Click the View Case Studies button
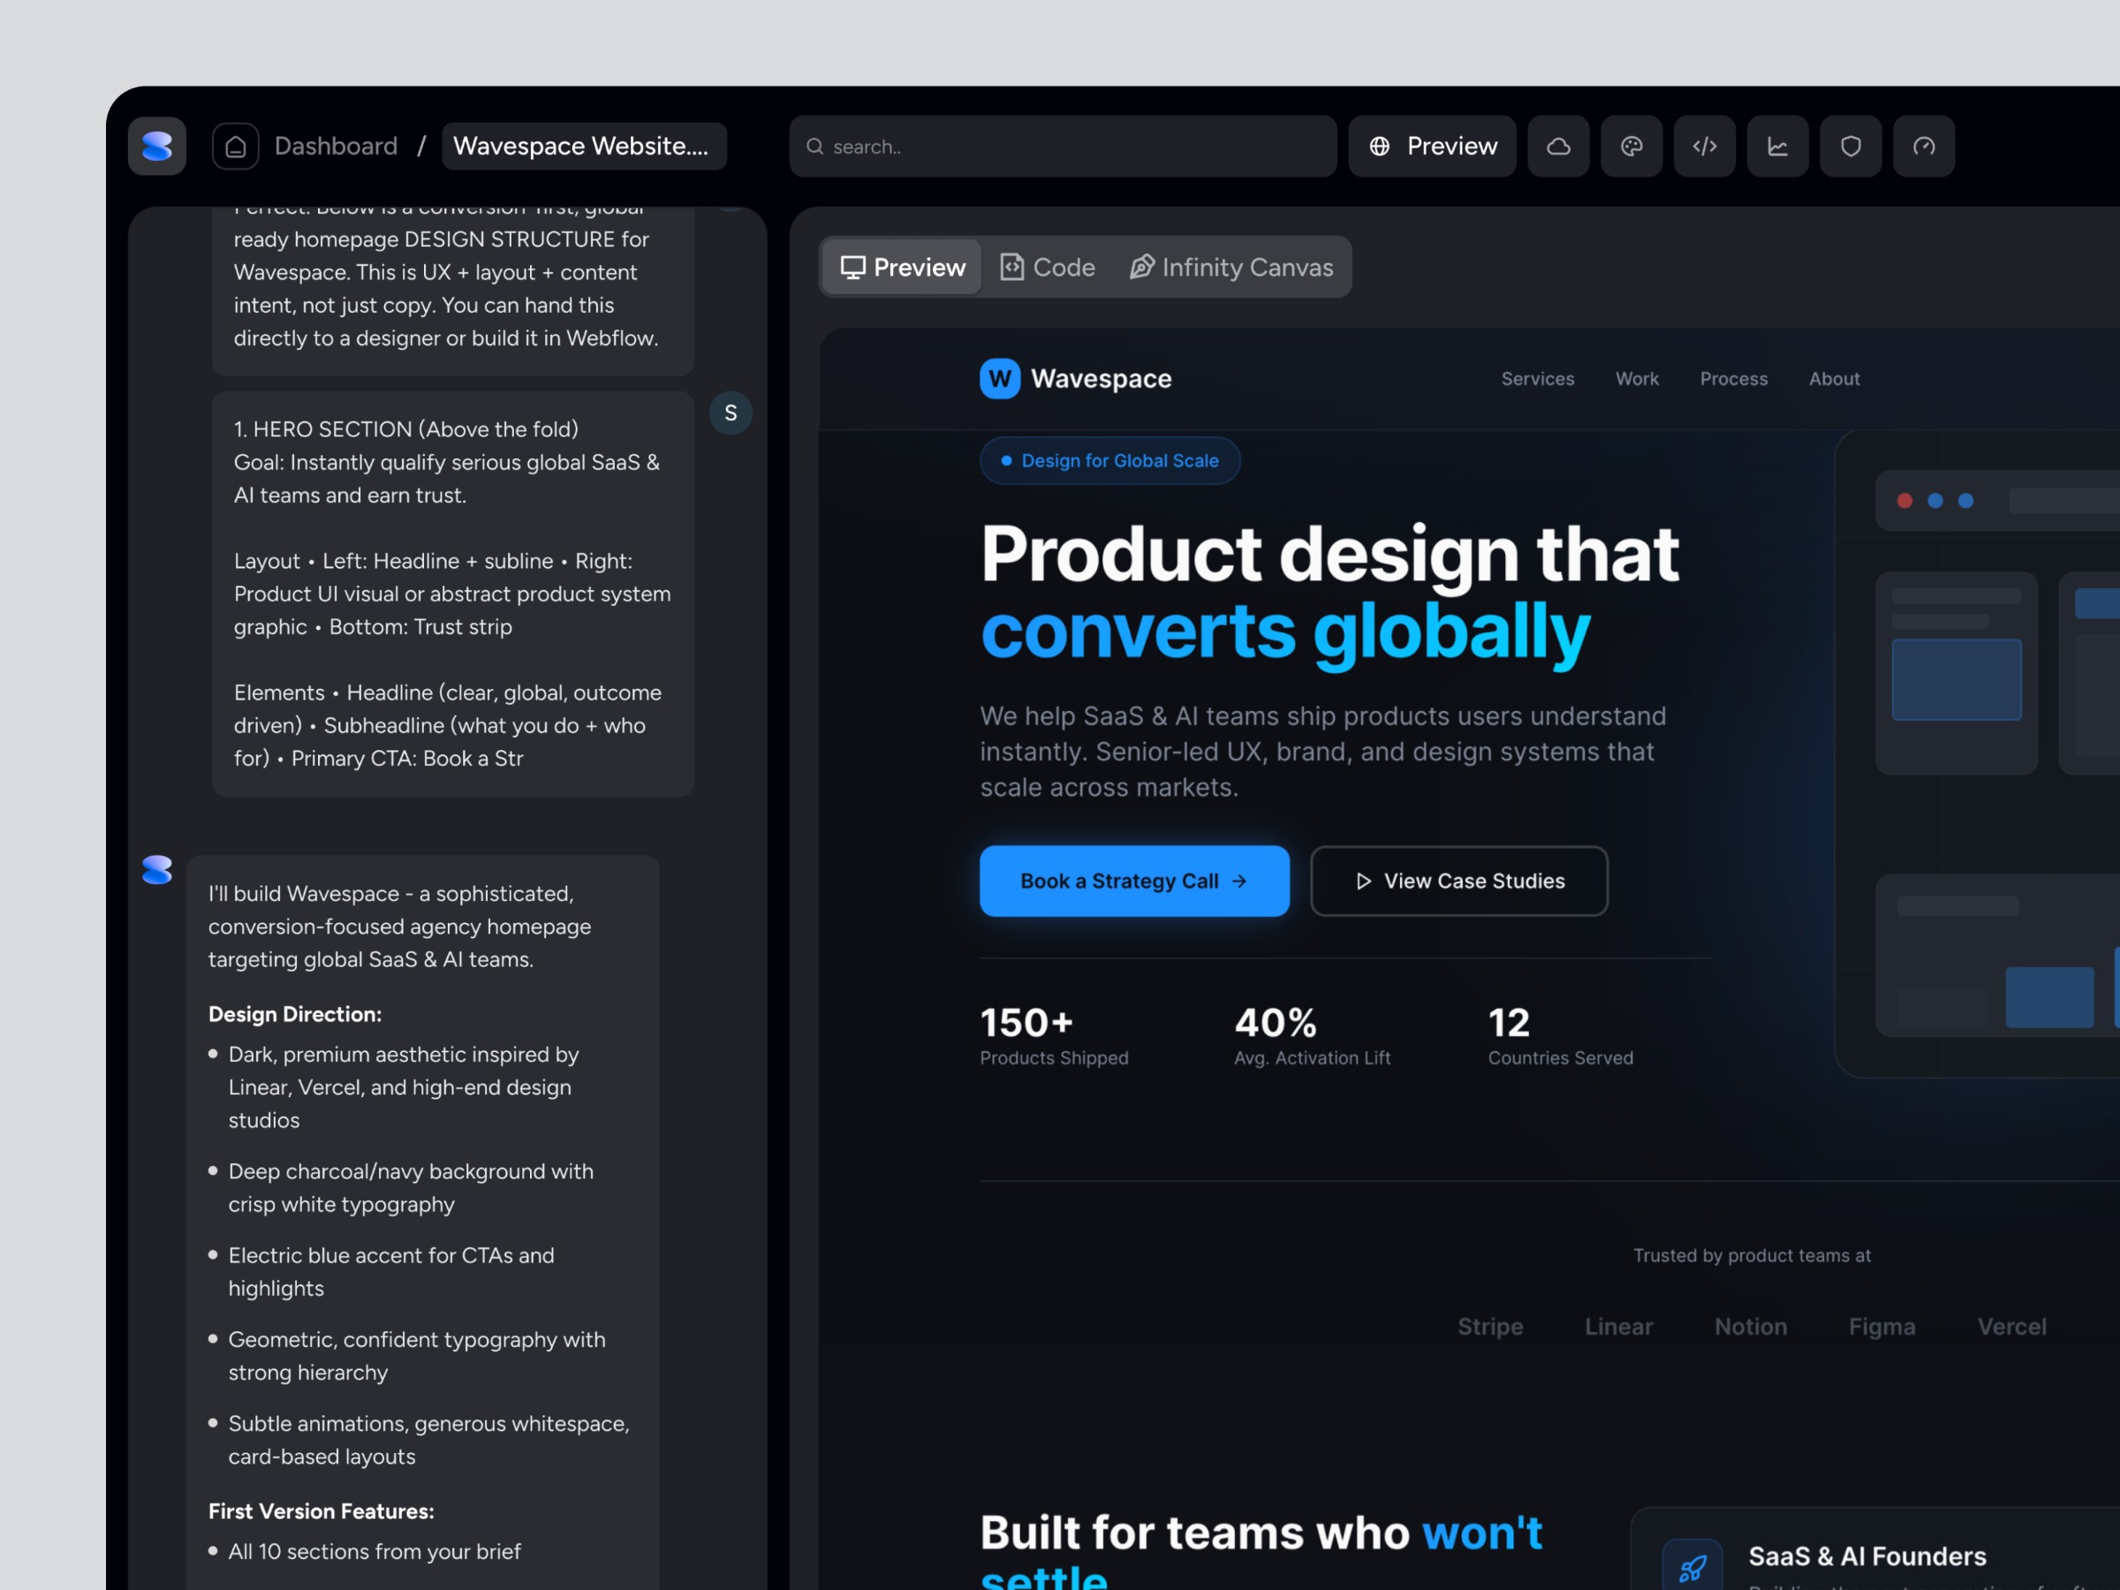The width and height of the screenshot is (2120, 1590). click(1457, 881)
